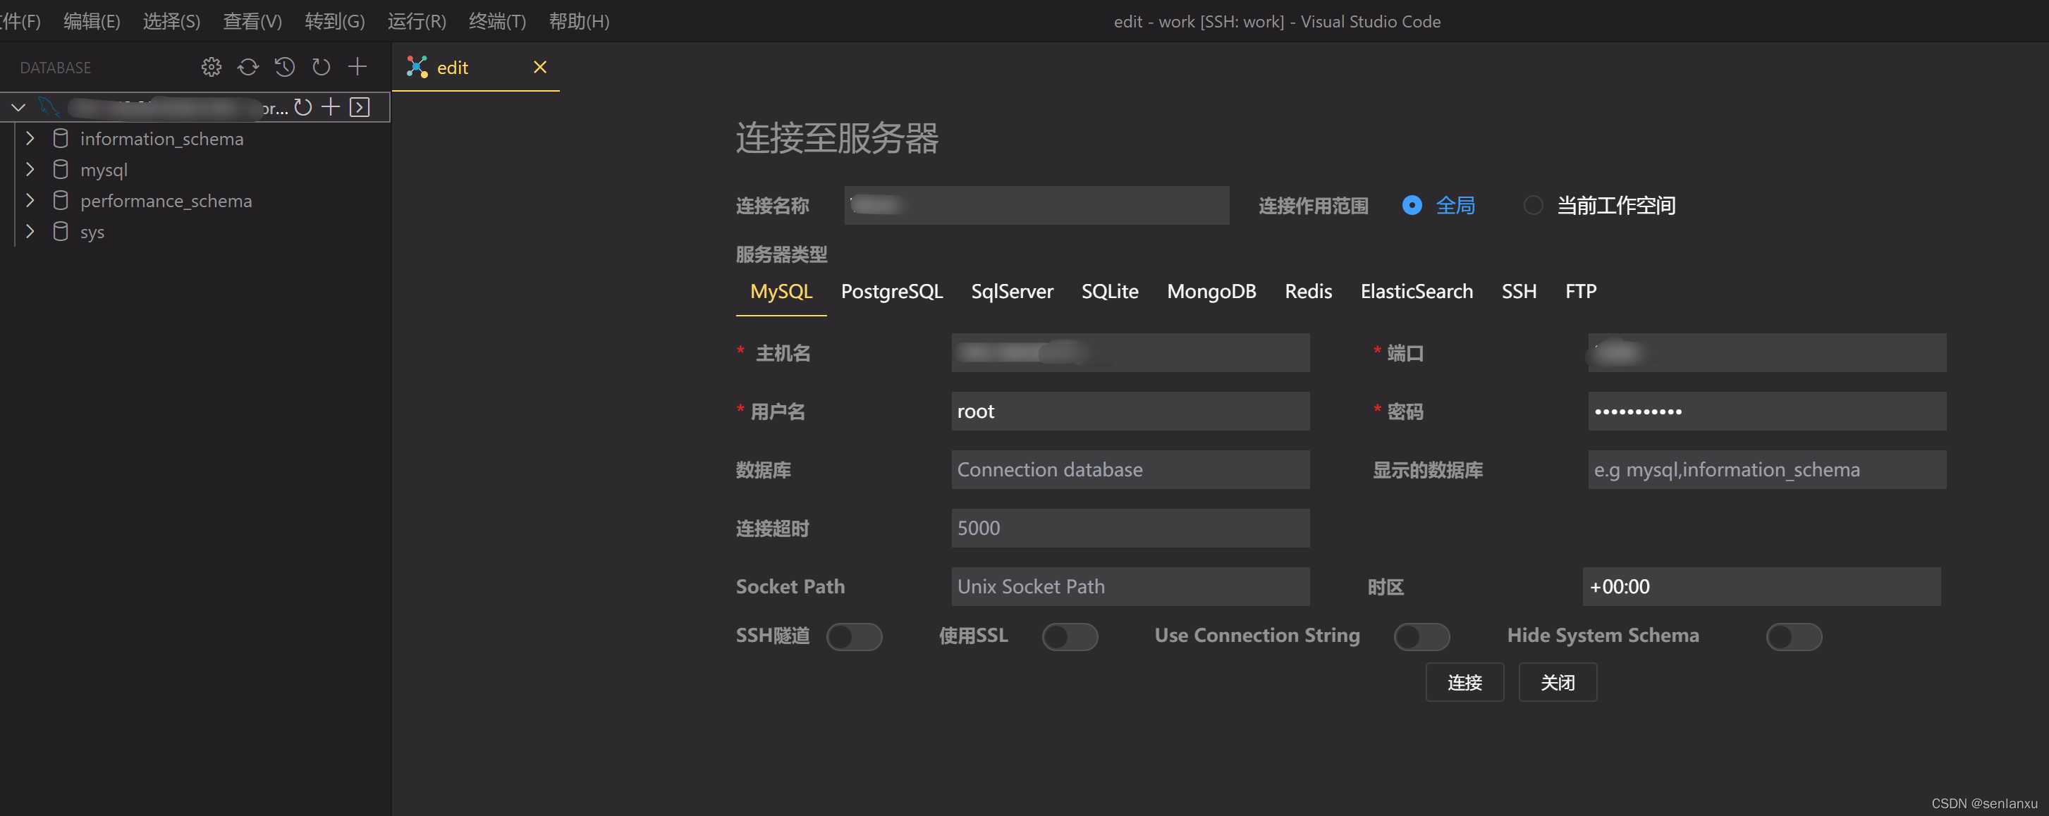
Task: Click the 密码 password field
Action: (x=1767, y=412)
